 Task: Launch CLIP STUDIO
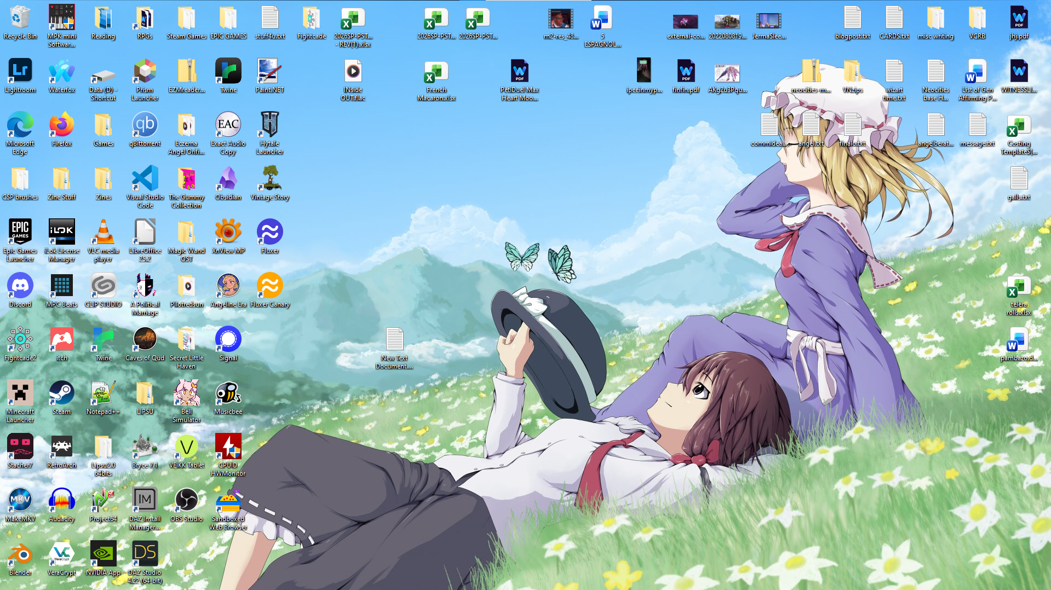pyautogui.click(x=104, y=291)
